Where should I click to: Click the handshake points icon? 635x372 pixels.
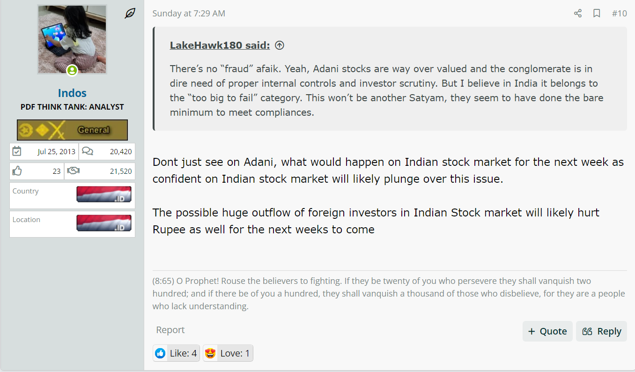[x=73, y=171]
